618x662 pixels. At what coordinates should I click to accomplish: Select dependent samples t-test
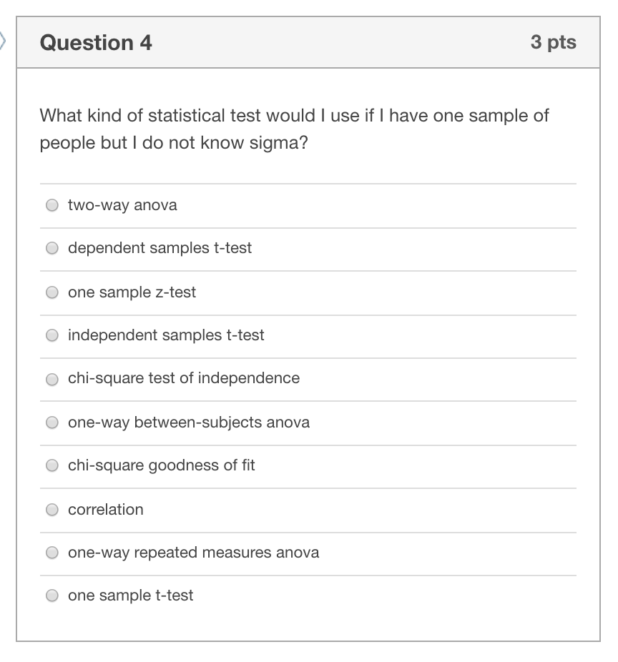point(51,248)
